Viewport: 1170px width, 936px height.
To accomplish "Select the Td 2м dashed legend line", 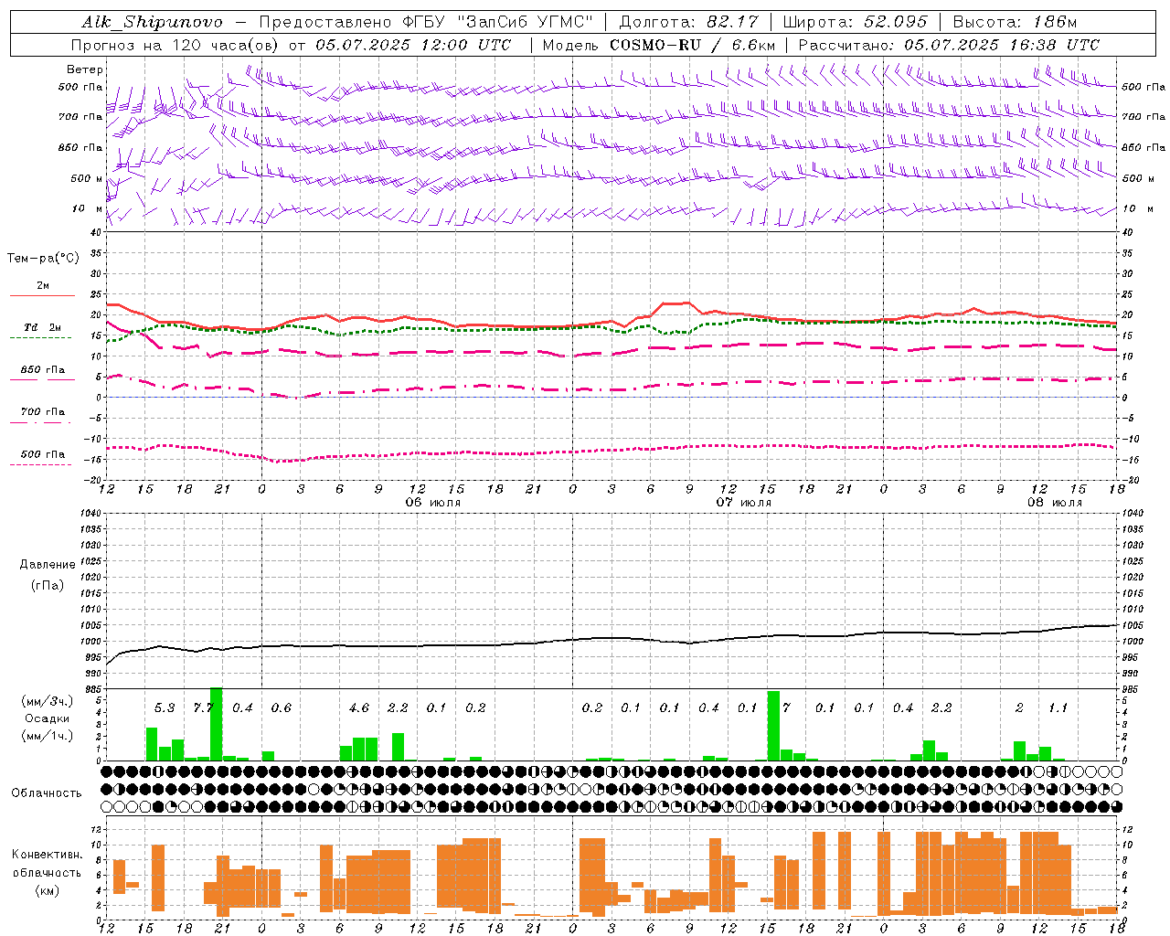I will [40, 337].
